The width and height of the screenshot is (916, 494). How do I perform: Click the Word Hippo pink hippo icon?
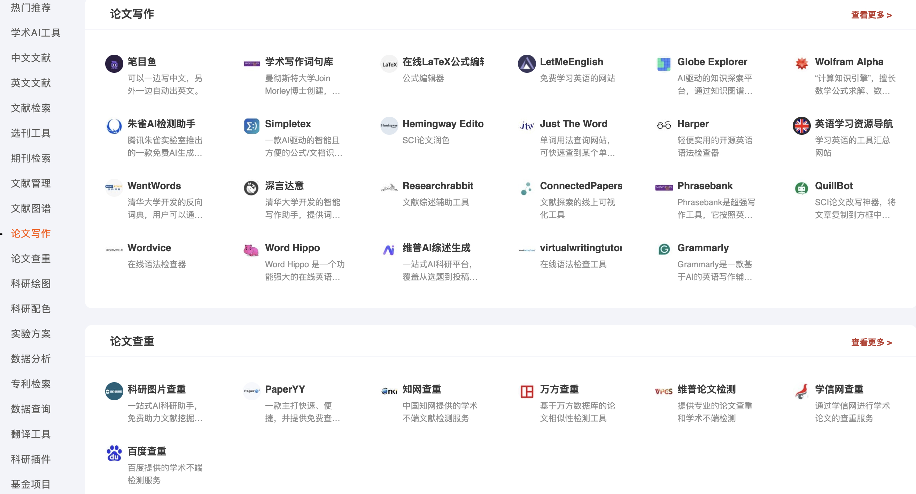pyautogui.click(x=251, y=250)
